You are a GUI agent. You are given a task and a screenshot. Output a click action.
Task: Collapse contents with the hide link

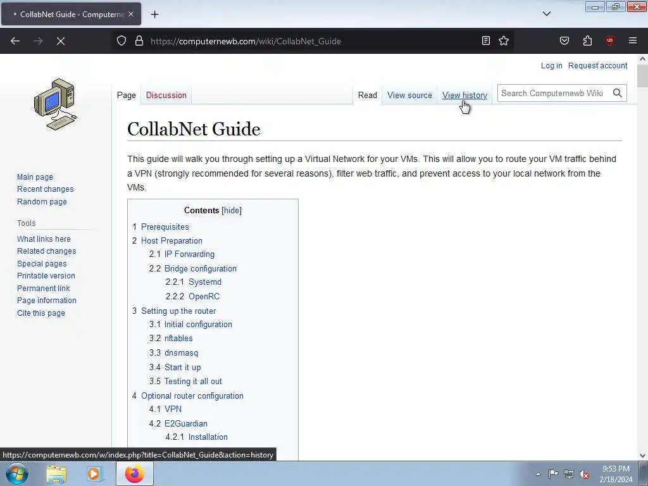pyautogui.click(x=232, y=210)
